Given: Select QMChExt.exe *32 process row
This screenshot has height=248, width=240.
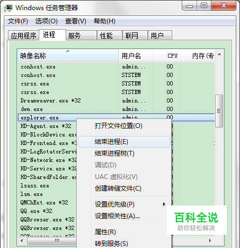Looking at the screenshot, I should (47, 203).
